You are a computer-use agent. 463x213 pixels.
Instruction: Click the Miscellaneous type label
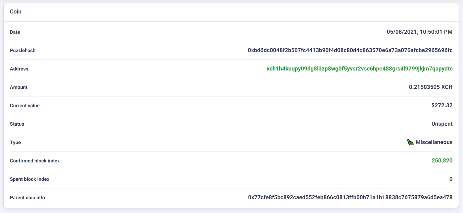434,142
